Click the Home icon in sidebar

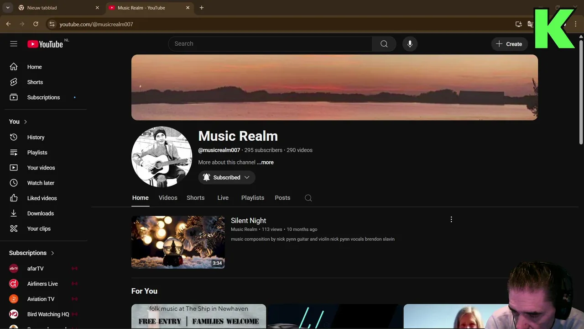click(x=14, y=67)
